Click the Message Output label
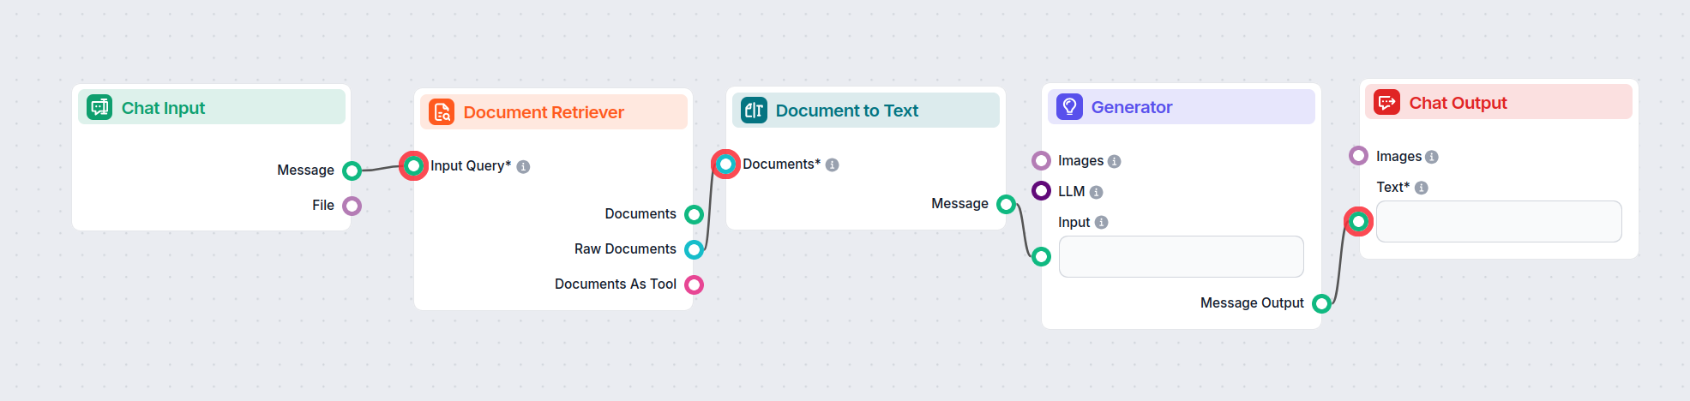Image resolution: width=1690 pixels, height=401 pixels. click(1252, 302)
